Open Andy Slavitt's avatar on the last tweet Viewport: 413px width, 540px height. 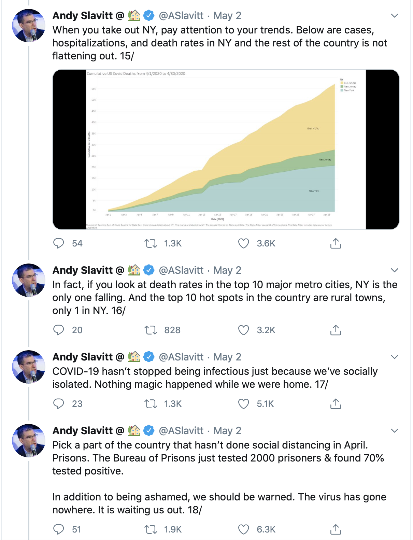[x=29, y=441]
